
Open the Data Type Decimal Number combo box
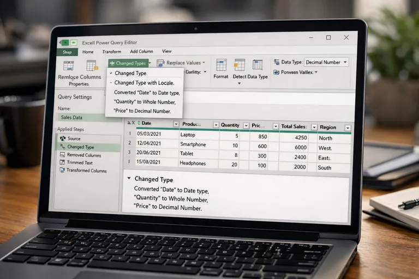[326, 62]
